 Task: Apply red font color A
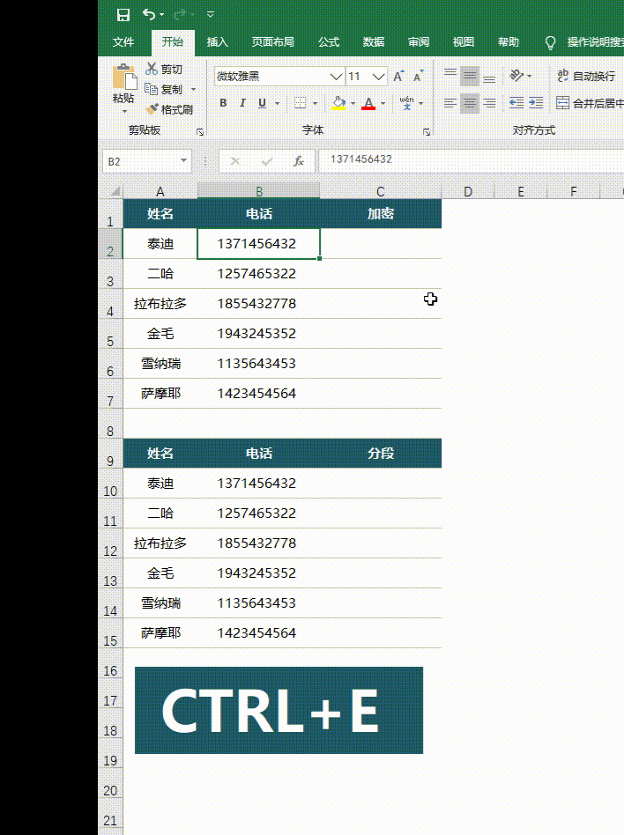click(368, 103)
